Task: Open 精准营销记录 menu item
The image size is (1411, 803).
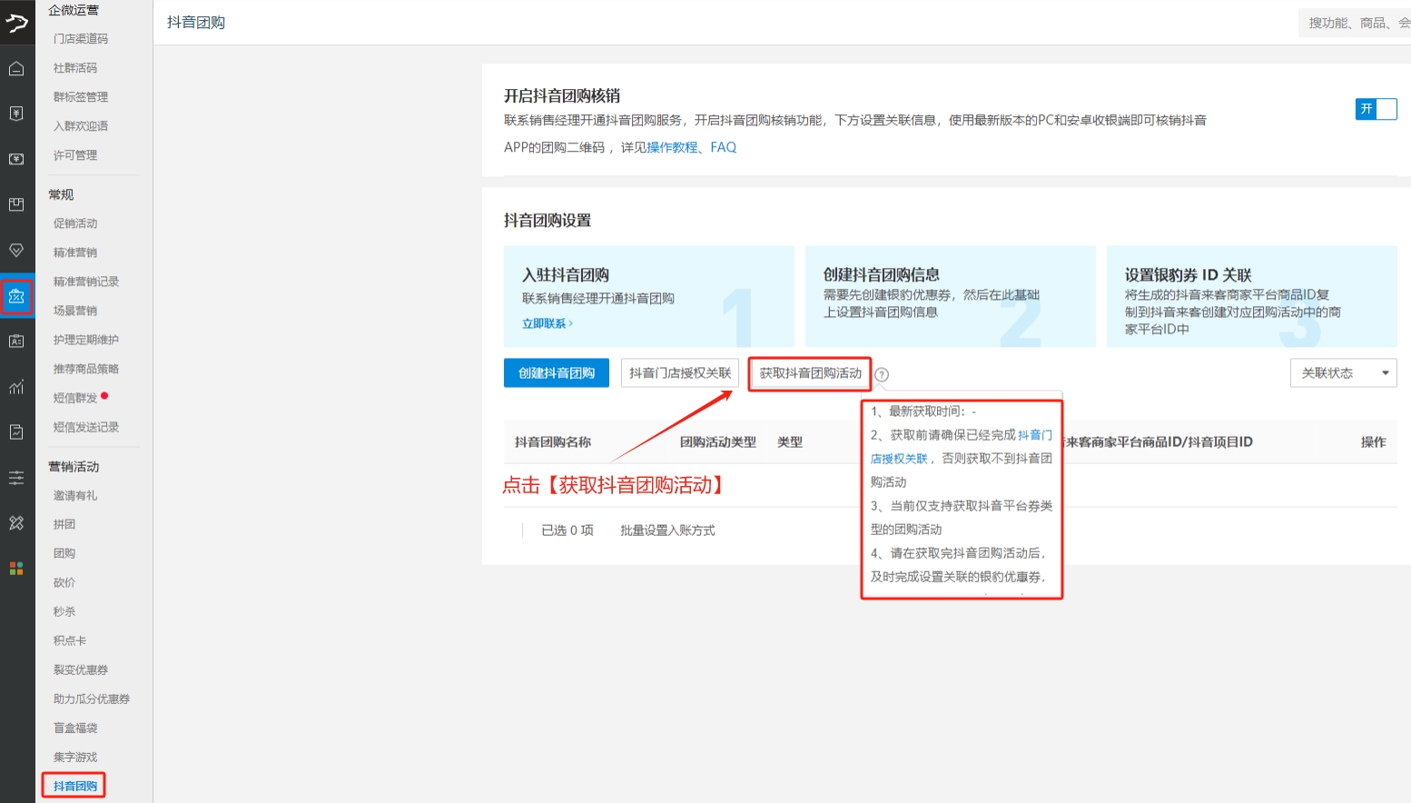Action: (86, 282)
